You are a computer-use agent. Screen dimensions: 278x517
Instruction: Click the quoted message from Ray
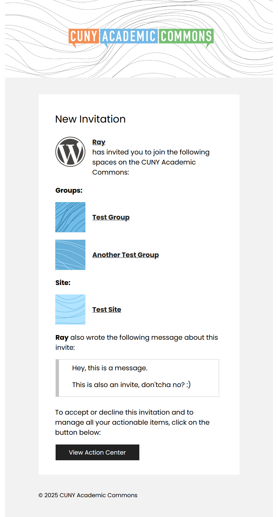pos(131,377)
